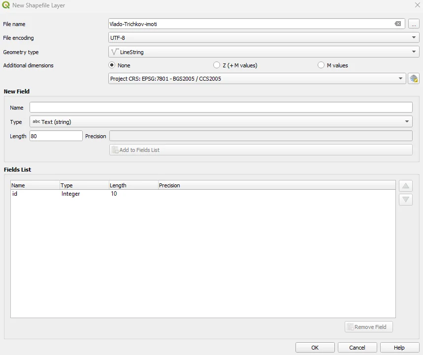Click the Name column header in Fields List

point(34,185)
